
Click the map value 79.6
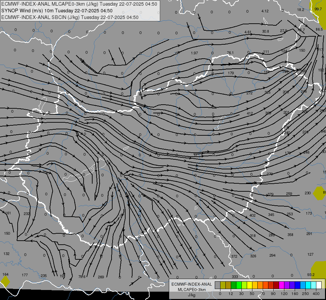click(x=82, y=277)
